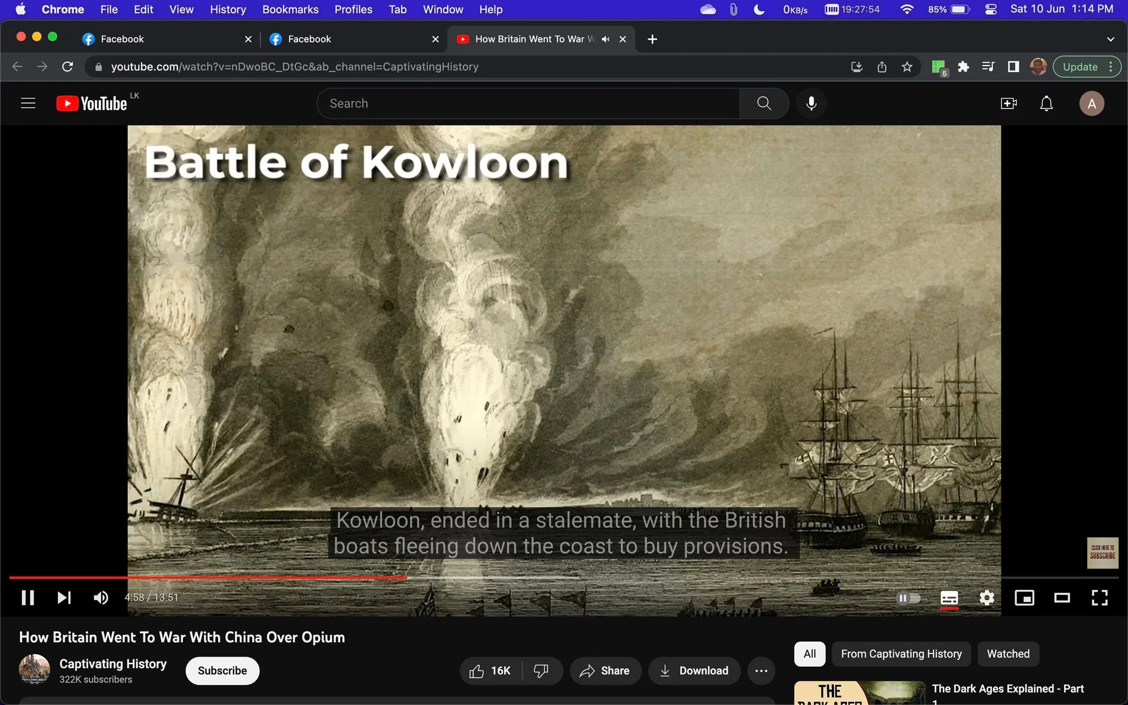Skip to next video

pyautogui.click(x=64, y=598)
